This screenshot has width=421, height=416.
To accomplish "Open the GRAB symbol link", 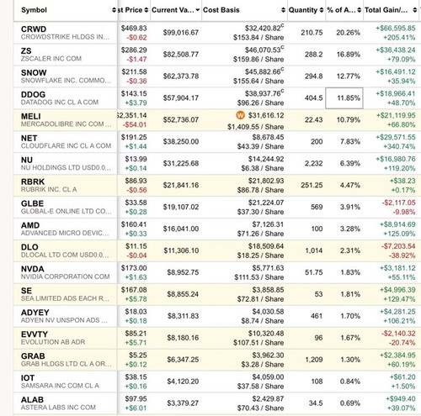I will (33, 356).
